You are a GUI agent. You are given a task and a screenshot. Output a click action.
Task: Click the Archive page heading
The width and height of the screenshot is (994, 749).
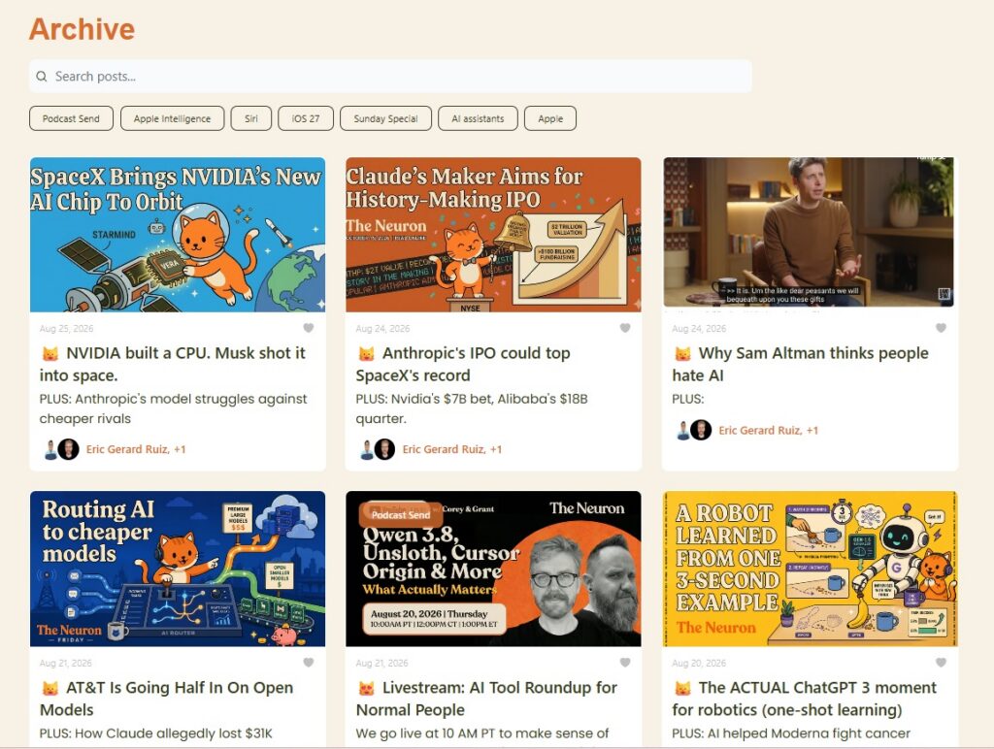pos(82,29)
